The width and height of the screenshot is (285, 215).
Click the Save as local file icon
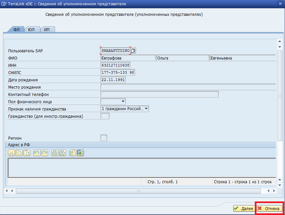click(80, 152)
